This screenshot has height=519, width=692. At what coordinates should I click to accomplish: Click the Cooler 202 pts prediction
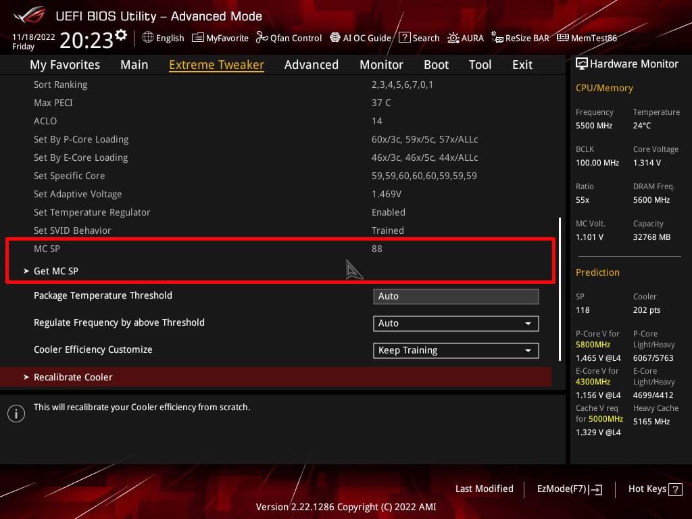pyautogui.click(x=647, y=310)
